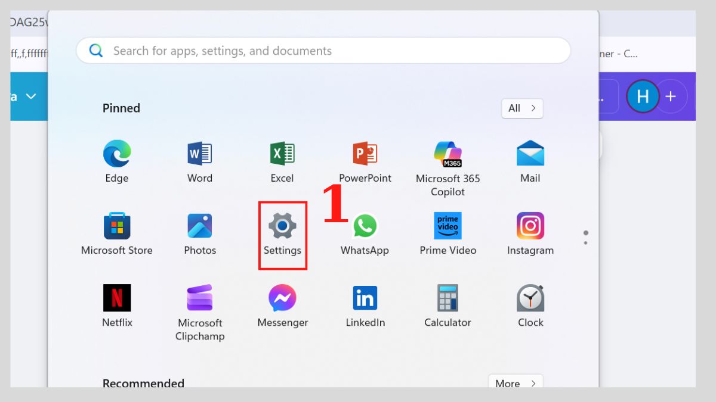Expand More recommended items
The height and width of the screenshot is (402, 716).
pyautogui.click(x=514, y=383)
